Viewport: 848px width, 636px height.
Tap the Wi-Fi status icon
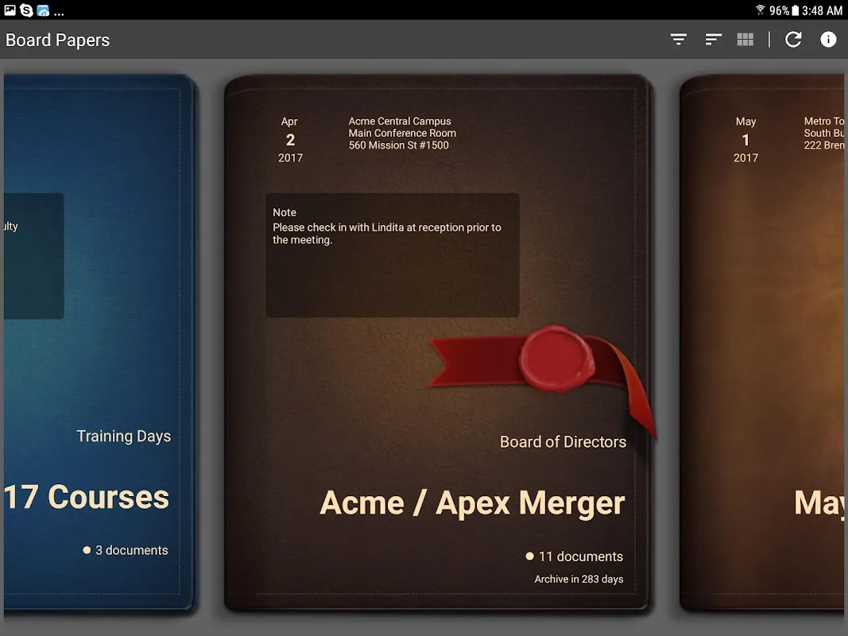[760, 10]
